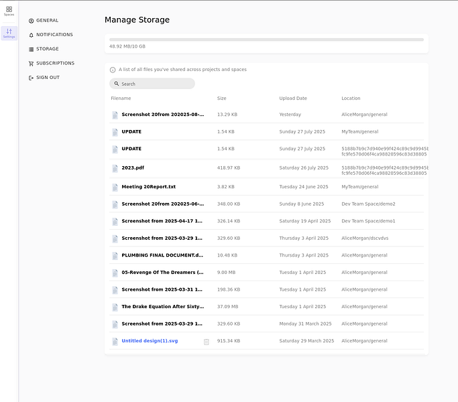458x402 pixels.
Task: Click the AliceMorgan/dscvdvs location
Action: 365,239
